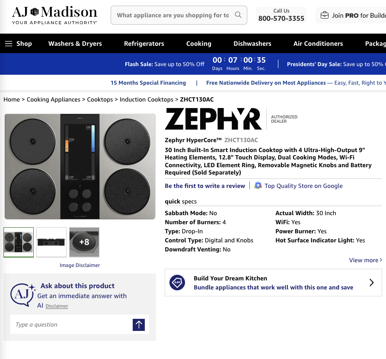The height and width of the screenshot is (359, 386).
Task: Open the Washers & Dryers menu
Action: click(75, 44)
